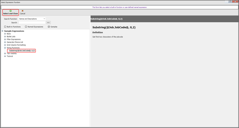Expand the Generate Choice List node
Image resolution: width=239 pixels, height=128 pixels.
point(5,42)
